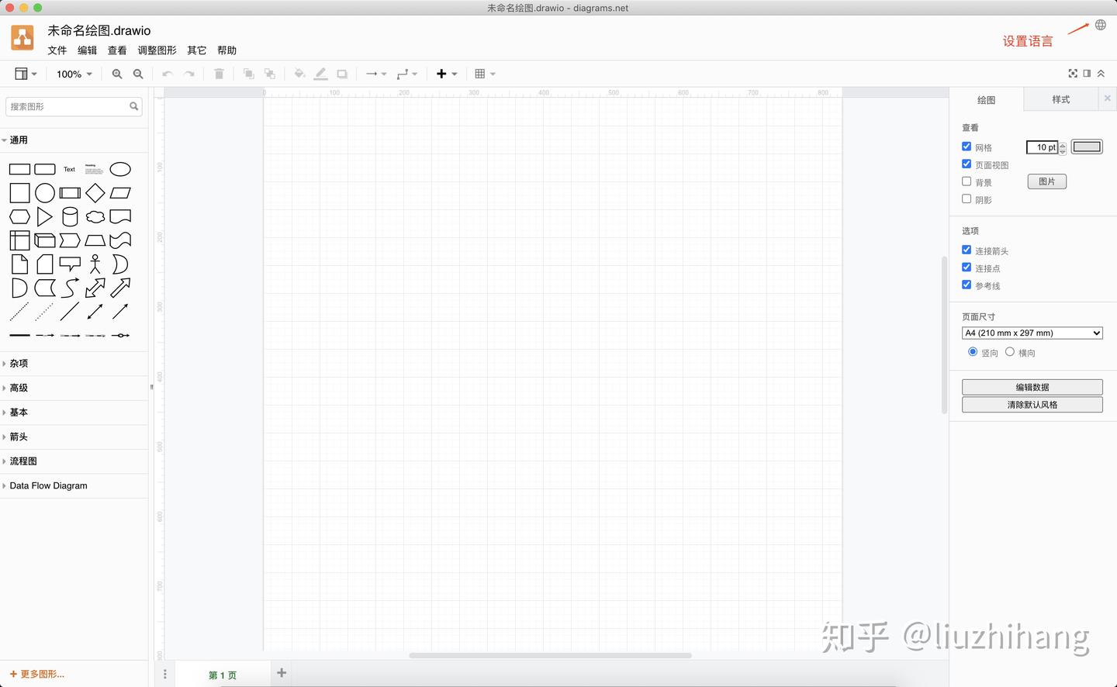Click the fullscreen icon in toolbar

click(x=1073, y=74)
